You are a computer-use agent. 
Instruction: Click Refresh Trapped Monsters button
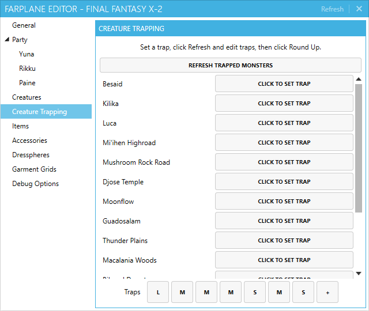231,65
